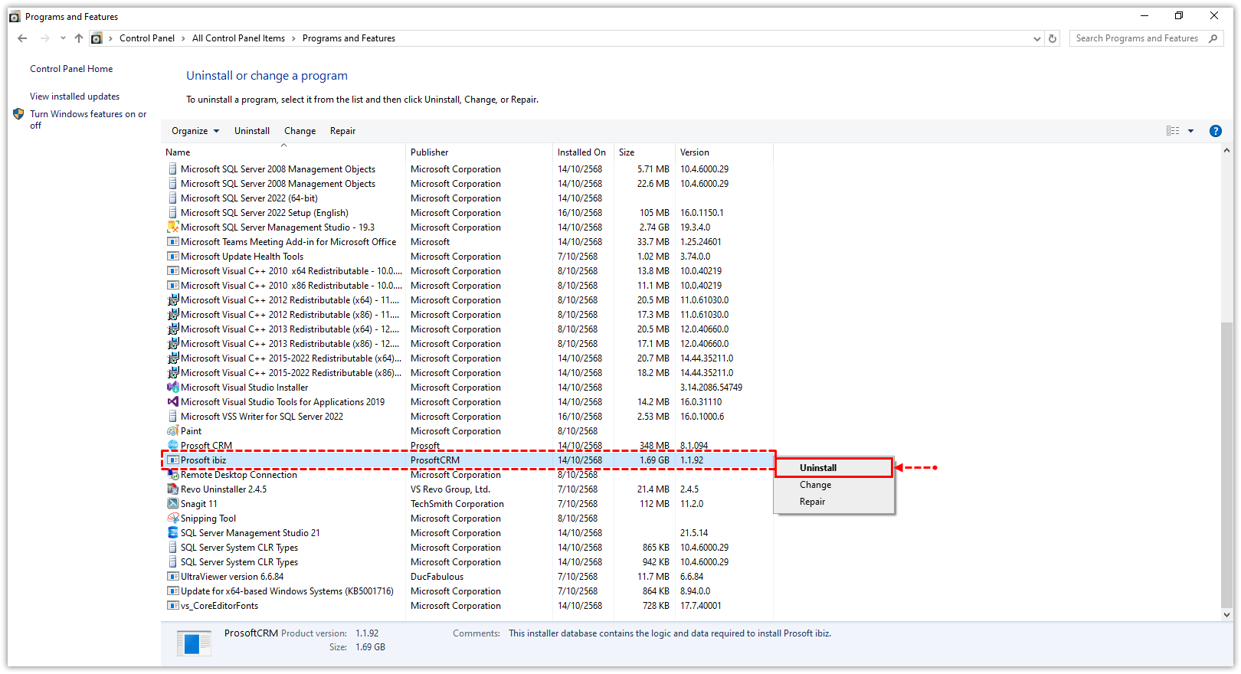Image resolution: width=1241 pixels, height=674 pixels.
Task: Click Change in the toolbar
Action: coord(300,131)
